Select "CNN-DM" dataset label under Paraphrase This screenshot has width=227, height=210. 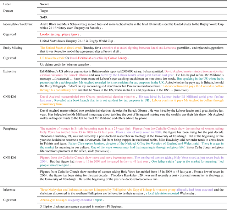pos(10,157)
